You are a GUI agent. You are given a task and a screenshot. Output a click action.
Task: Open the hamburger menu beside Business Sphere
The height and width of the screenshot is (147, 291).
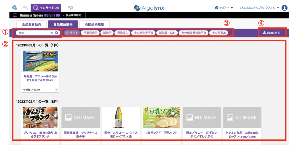[x=15, y=15]
